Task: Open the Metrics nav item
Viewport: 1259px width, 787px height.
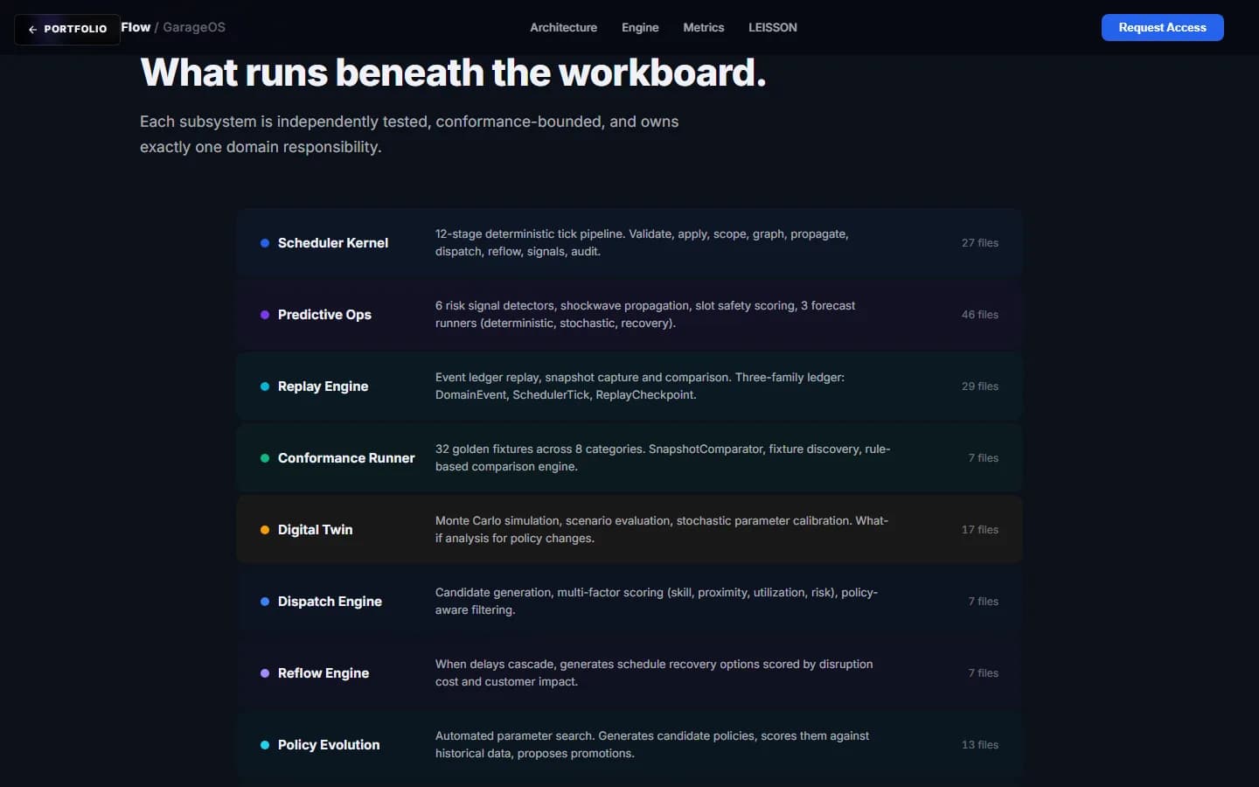Action: (703, 27)
